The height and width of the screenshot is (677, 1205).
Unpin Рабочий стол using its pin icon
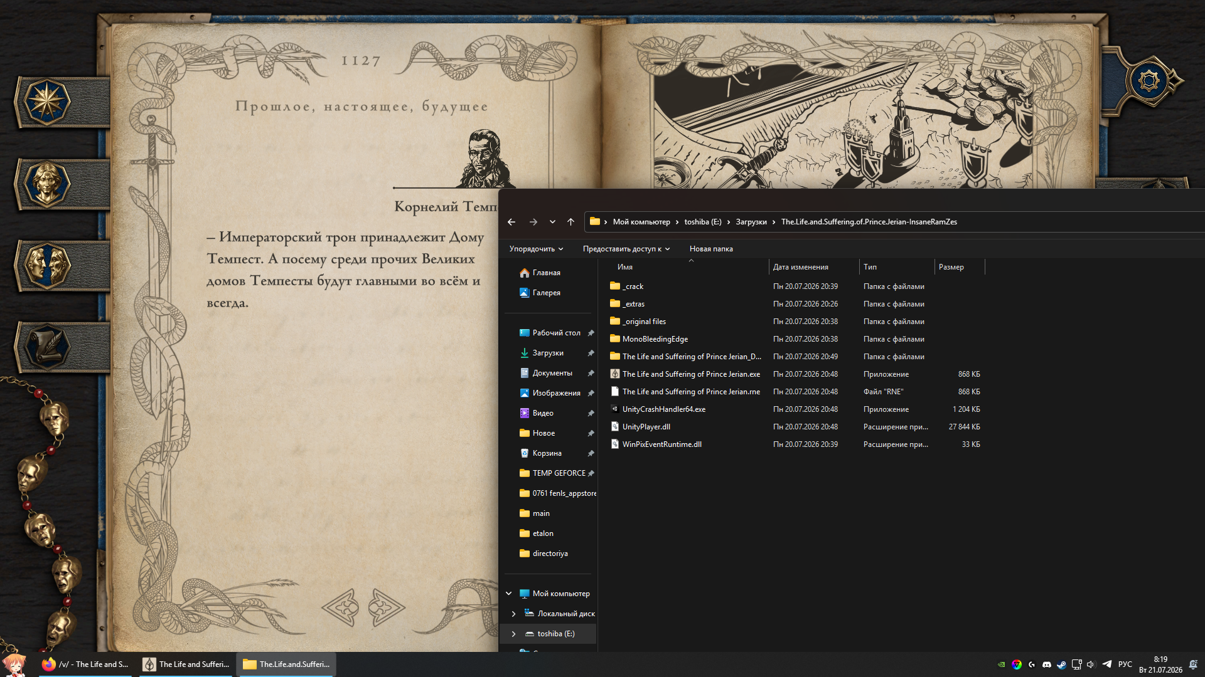[591, 333]
